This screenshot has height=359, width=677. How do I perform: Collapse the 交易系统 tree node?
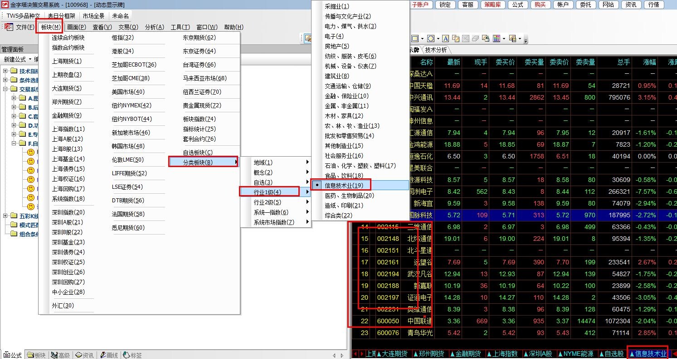(x=5, y=89)
